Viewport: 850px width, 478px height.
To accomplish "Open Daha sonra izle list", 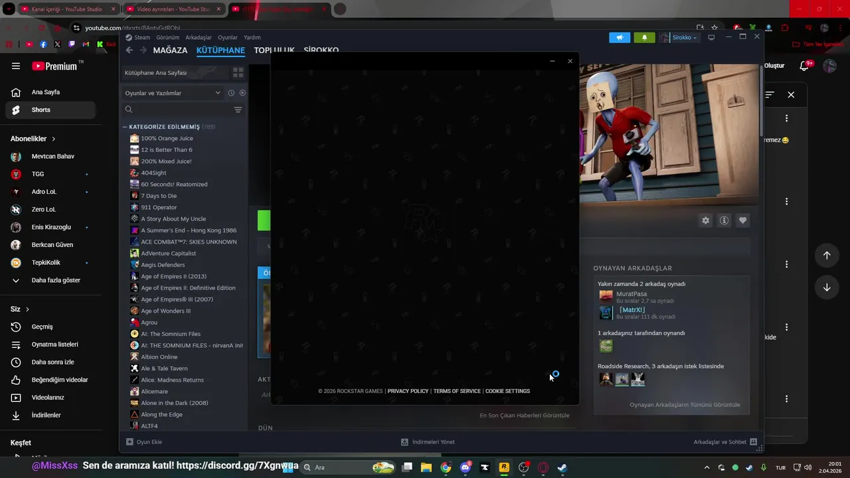I will click(x=50, y=362).
